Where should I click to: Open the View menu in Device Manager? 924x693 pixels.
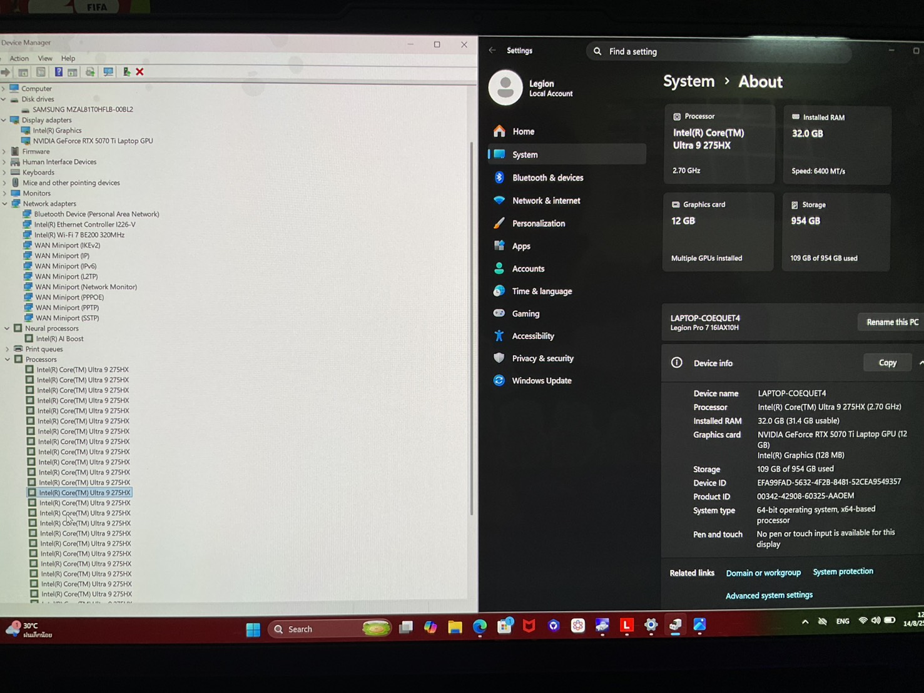45,58
